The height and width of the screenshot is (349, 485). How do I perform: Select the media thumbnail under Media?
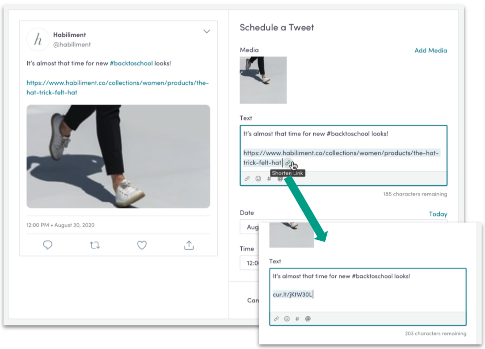click(x=263, y=80)
